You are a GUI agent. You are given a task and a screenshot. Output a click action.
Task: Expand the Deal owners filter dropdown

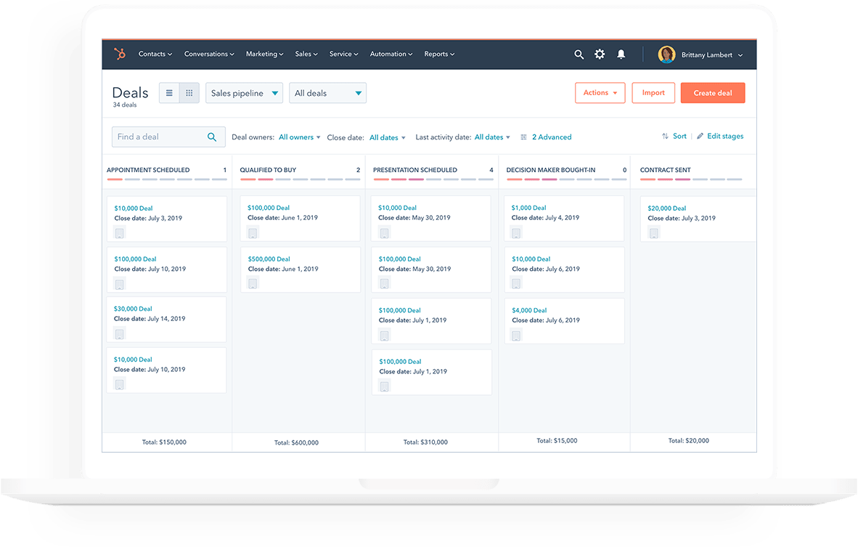point(299,137)
